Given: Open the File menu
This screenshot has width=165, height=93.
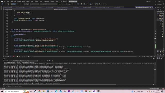Looking at the screenshot, I should pyautogui.click(x=5, y=2).
